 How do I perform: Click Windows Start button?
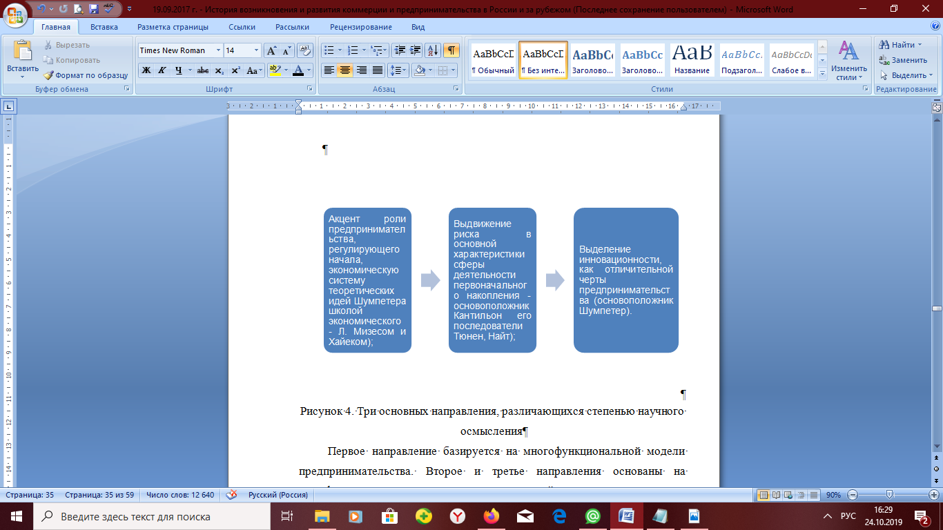[x=16, y=516]
